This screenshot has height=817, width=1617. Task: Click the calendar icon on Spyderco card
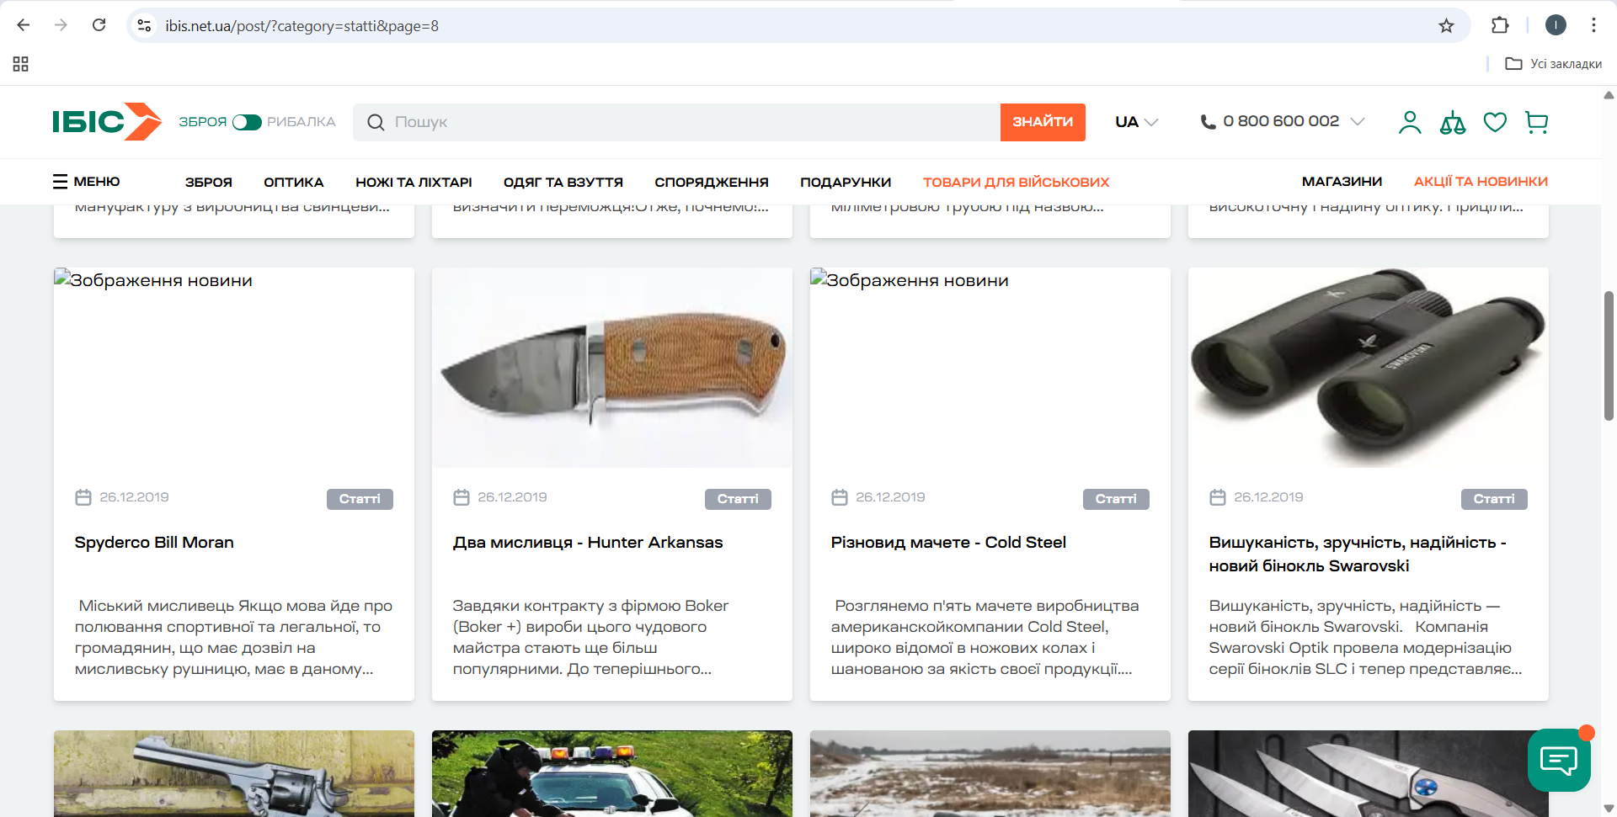point(83,497)
